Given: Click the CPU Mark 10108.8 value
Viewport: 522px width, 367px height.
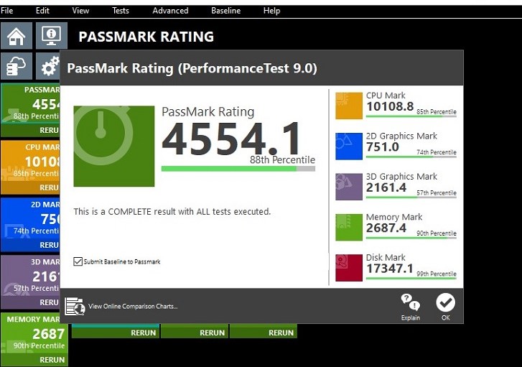Looking at the screenshot, I should (x=390, y=106).
